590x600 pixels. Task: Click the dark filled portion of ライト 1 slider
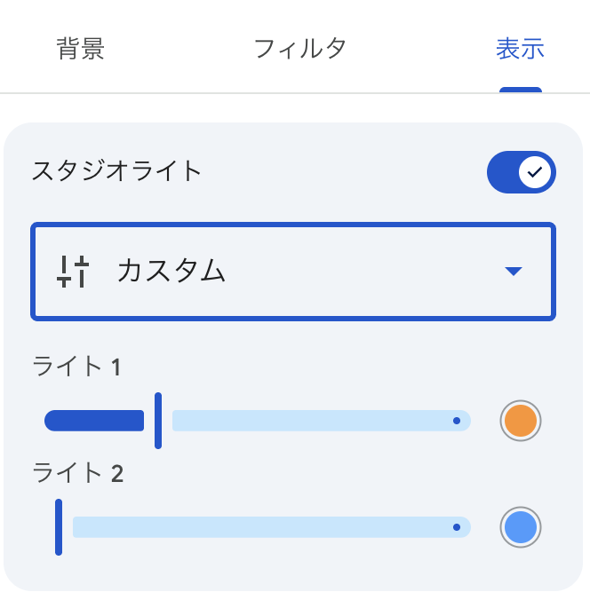94,421
